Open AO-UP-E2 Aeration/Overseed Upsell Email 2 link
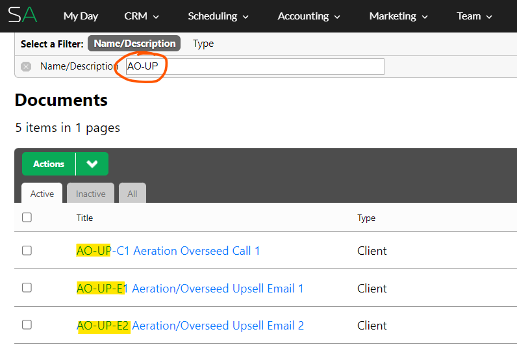The width and height of the screenshot is (517, 351). (190, 326)
